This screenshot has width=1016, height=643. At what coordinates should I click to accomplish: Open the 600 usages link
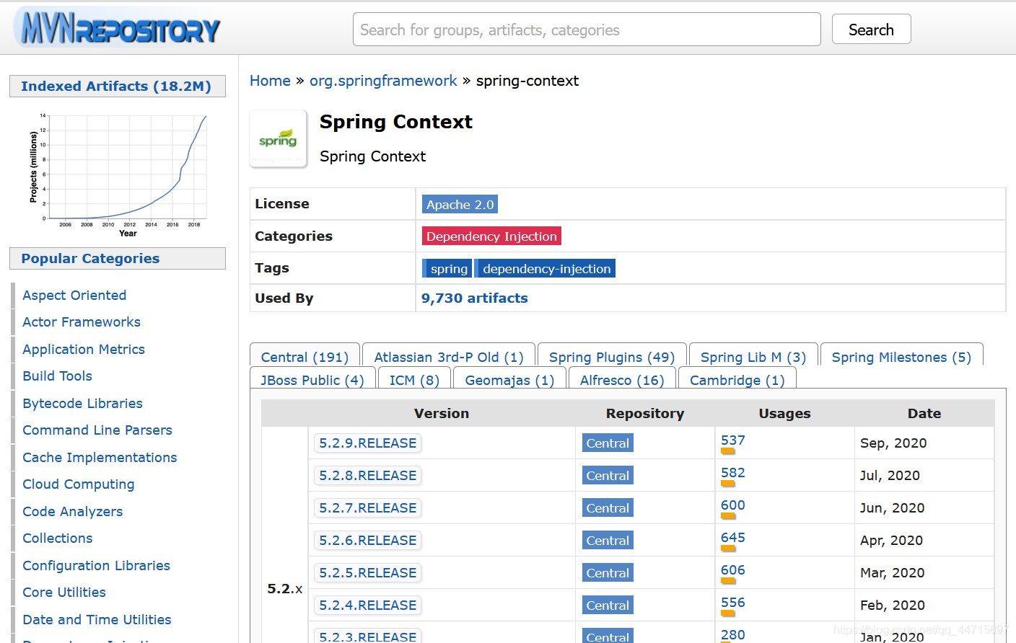coord(733,505)
